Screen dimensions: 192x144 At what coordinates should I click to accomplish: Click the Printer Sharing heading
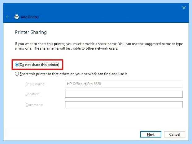(x=31, y=32)
